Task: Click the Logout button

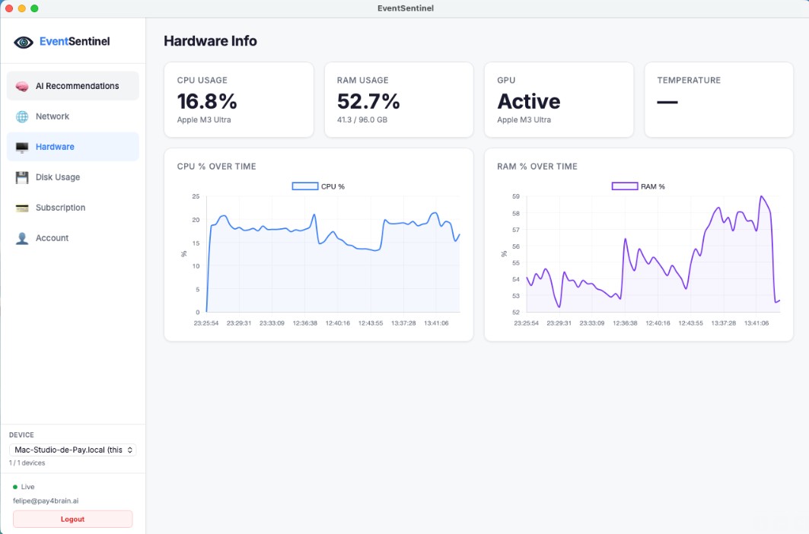Action: (73, 519)
